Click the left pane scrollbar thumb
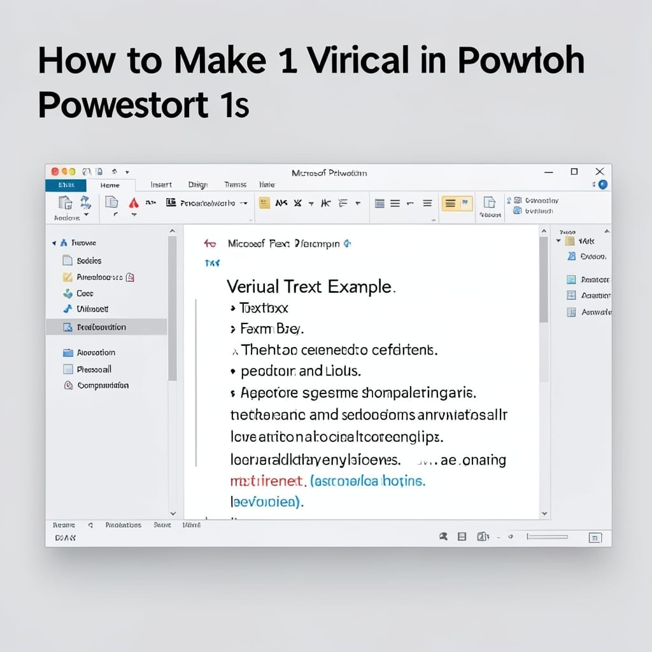The height and width of the screenshot is (652, 652). pyautogui.click(x=172, y=308)
